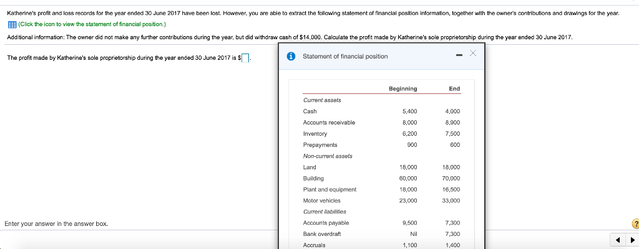The image size is (639, 249).
Task: Click Bank overdraft beginning value Nil
Action: [414, 234]
